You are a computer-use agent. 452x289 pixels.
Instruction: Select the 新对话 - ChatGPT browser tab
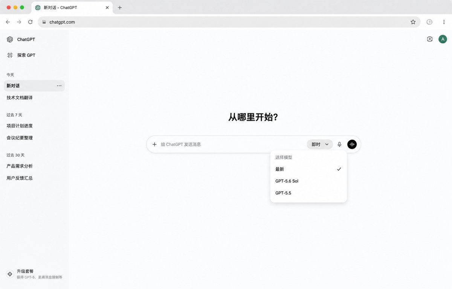(x=72, y=8)
